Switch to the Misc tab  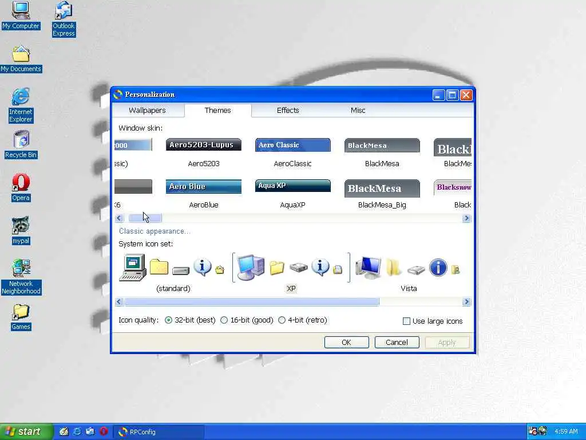click(358, 111)
